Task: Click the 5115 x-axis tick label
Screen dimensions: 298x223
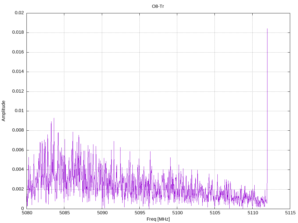Action: [290, 213]
